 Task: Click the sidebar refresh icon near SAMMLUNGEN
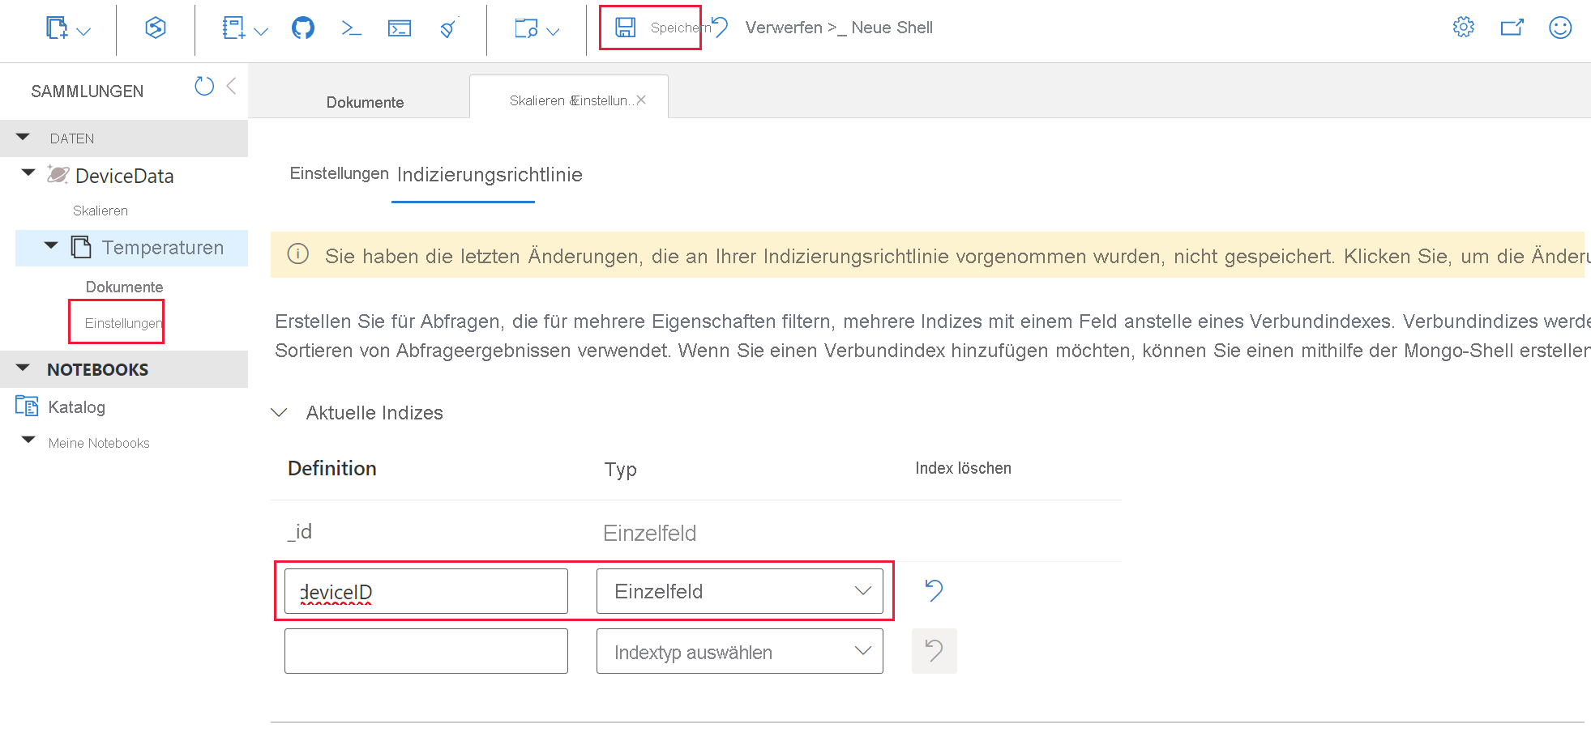pyautogui.click(x=203, y=85)
